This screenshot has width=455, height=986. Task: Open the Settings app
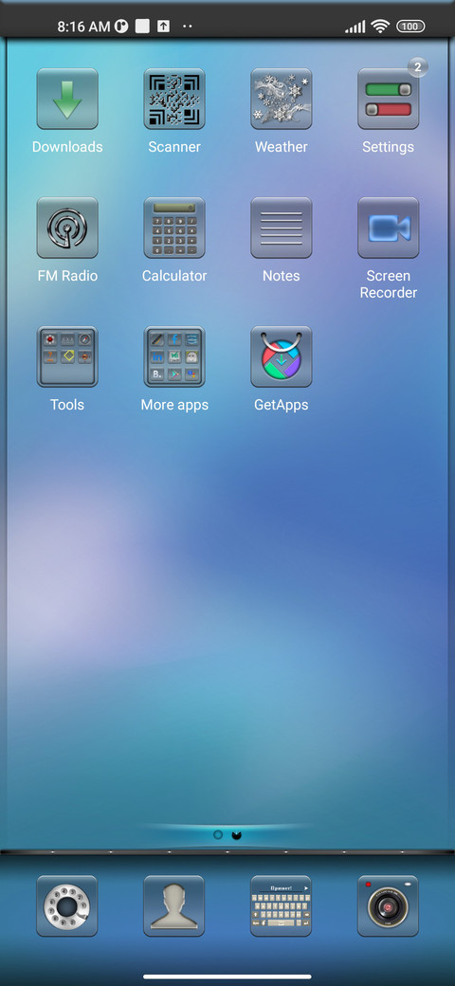(x=389, y=99)
